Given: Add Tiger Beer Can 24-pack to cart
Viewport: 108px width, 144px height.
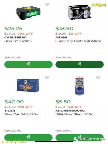Looking at the screenshot, I should (28, 137).
